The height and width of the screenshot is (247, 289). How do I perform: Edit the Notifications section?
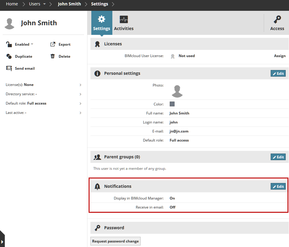(278, 186)
